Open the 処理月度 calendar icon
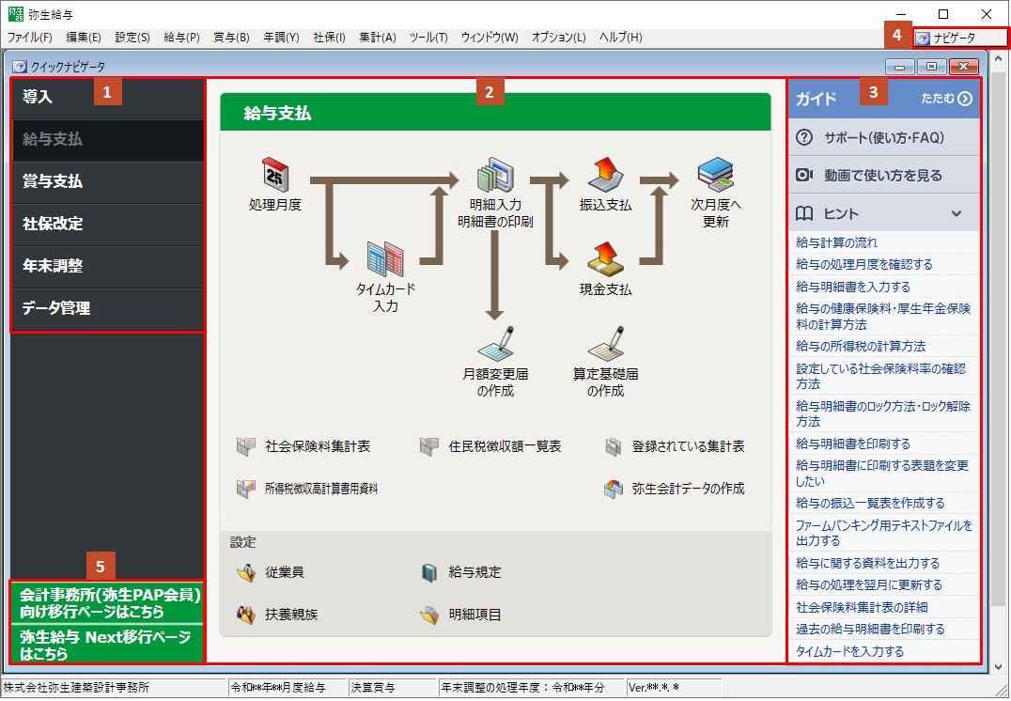 coord(275,175)
